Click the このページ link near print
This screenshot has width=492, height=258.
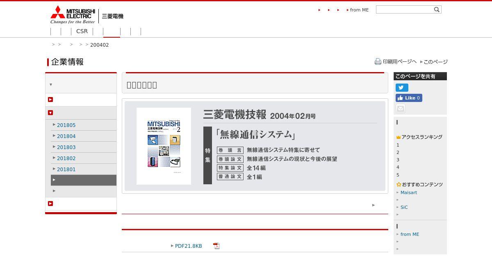[x=435, y=62]
